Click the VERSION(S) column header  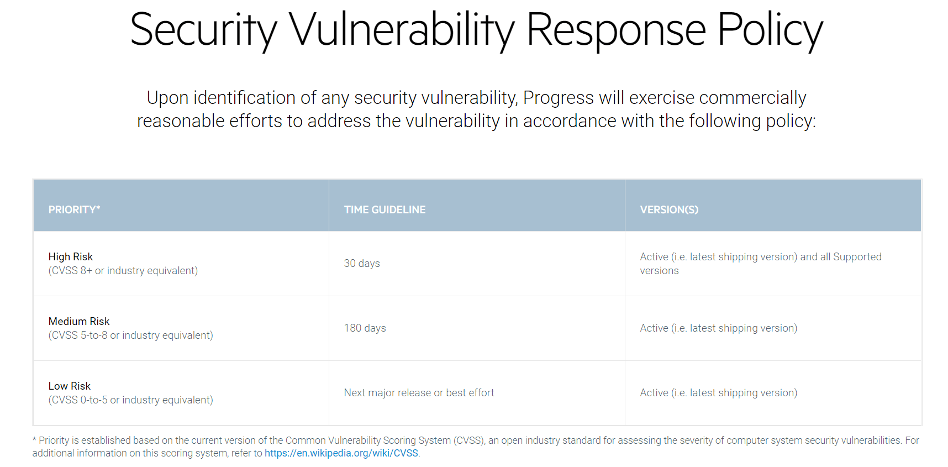point(668,210)
